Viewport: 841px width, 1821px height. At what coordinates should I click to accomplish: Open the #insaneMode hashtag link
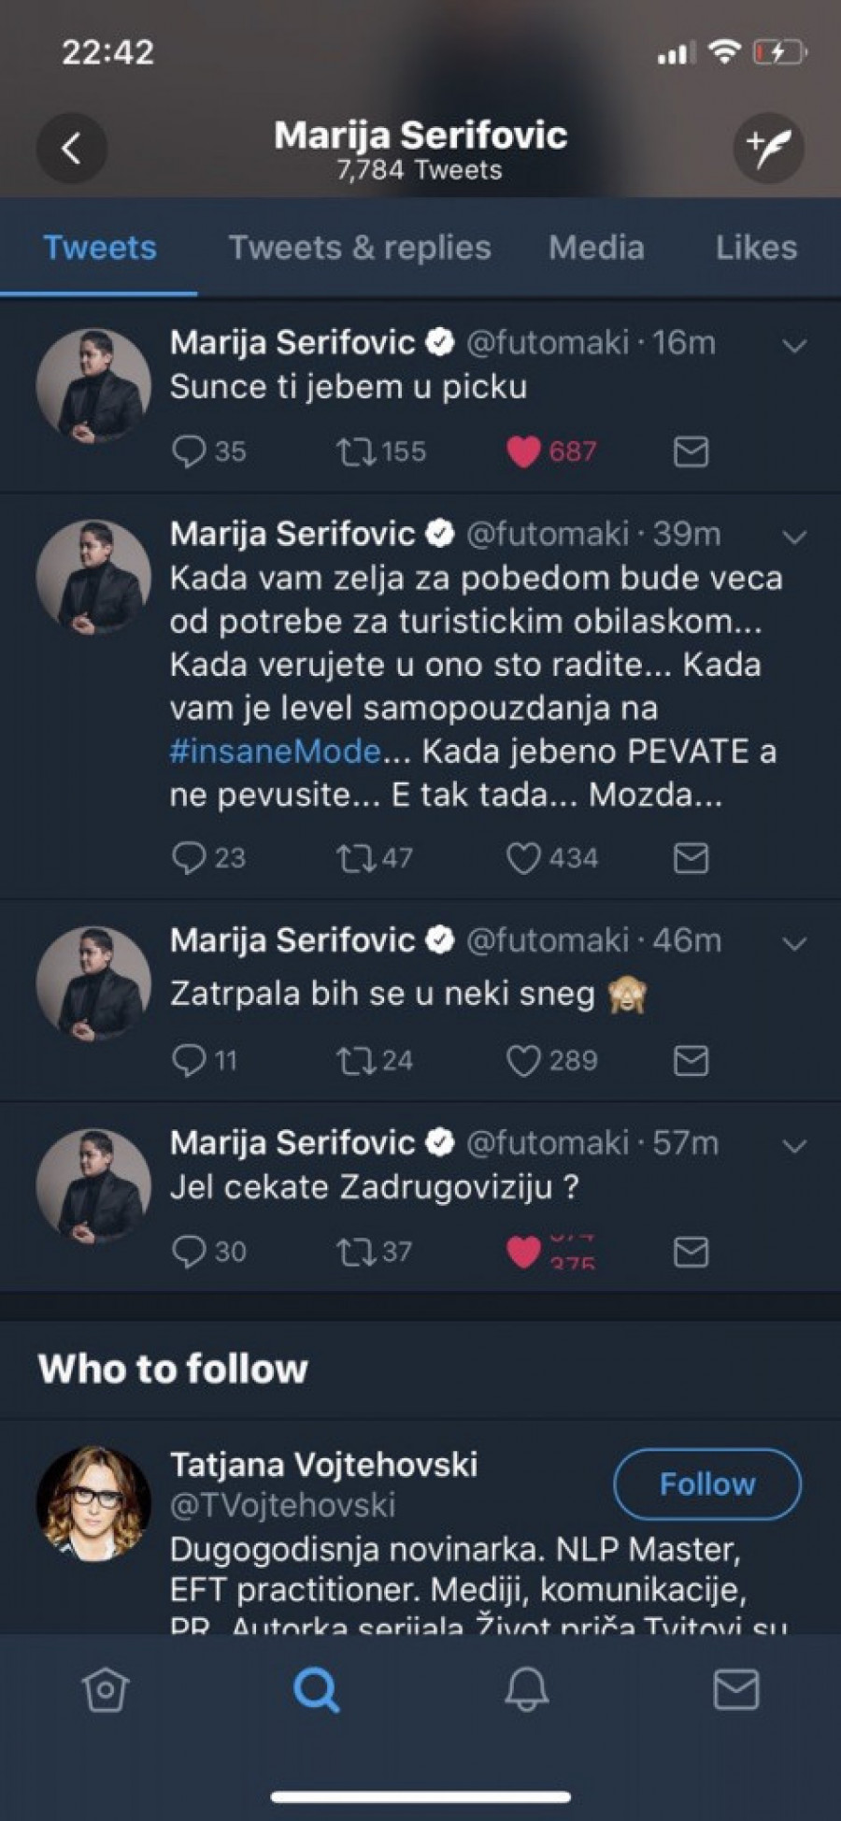click(276, 752)
